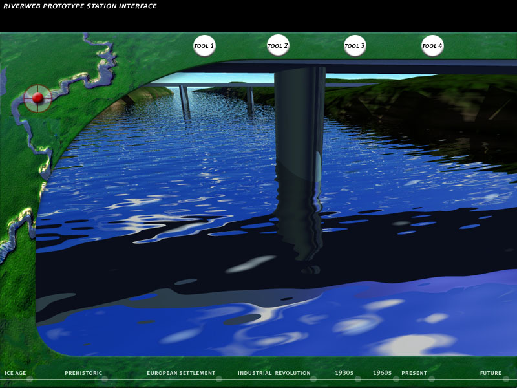The width and height of the screenshot is (517, 388).
Task: Open the Tool 1 round button
Action: pyautogui.click(x=204, y=45)
